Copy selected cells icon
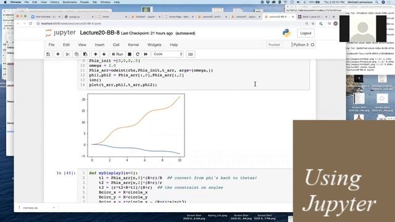395x222 pixels. point(77,54)
